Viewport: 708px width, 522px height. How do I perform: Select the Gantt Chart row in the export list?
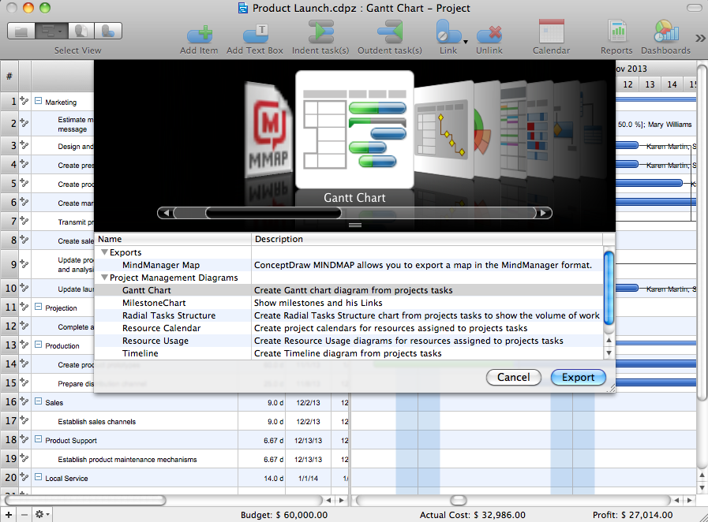tap(349, 290)
